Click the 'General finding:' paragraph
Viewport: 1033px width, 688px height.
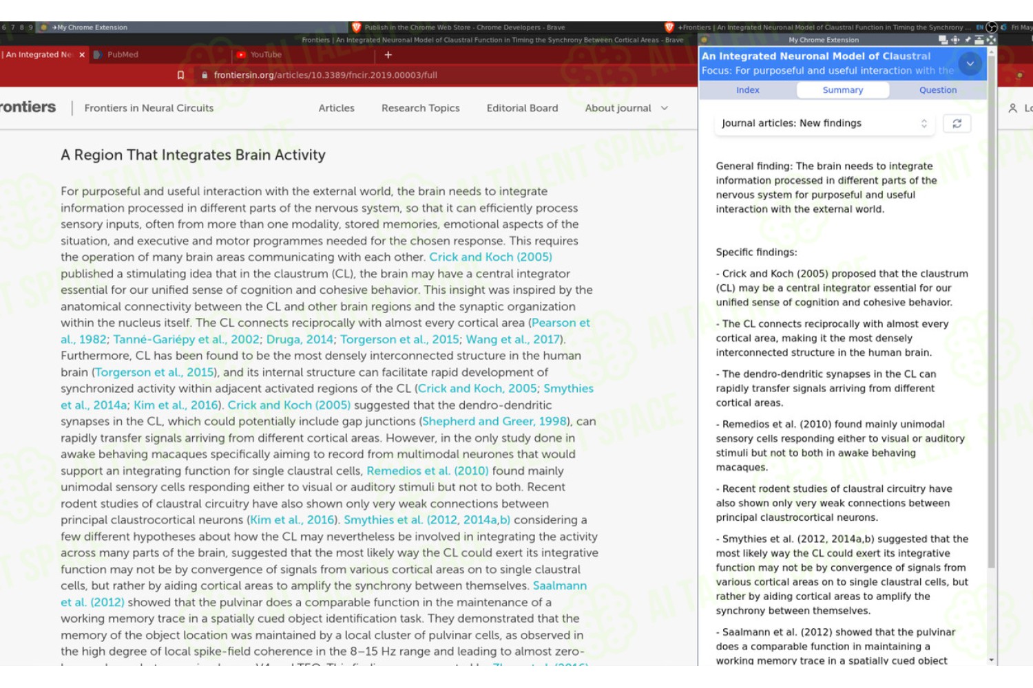pyautogui.click(x=826, y=188)
